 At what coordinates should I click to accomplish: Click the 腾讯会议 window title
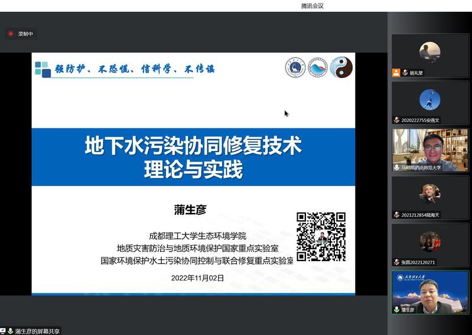pos(313,6)
